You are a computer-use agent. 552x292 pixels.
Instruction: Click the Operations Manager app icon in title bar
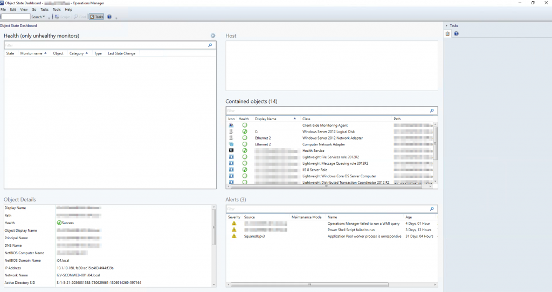(x=2, y=3)
